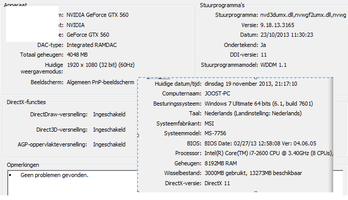Image resolution: width=348 pixels, height=200 pixels.
Task: Click the bottom-center handle of dashed selection
Action: (x=256, y=192)
